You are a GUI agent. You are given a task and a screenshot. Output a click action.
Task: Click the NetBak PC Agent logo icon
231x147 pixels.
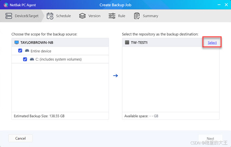point(6,5)
